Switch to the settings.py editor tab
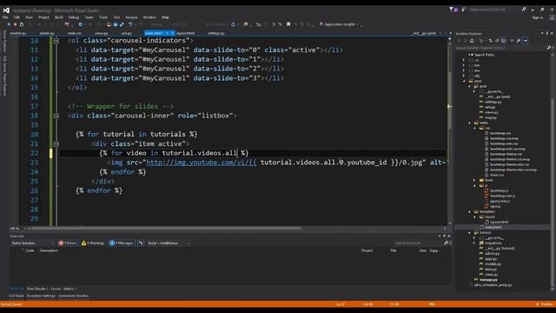The height and width of the screenshot is (313, 556). 216,33
